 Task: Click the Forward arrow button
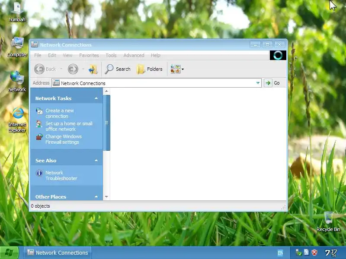tap(73, 69)
